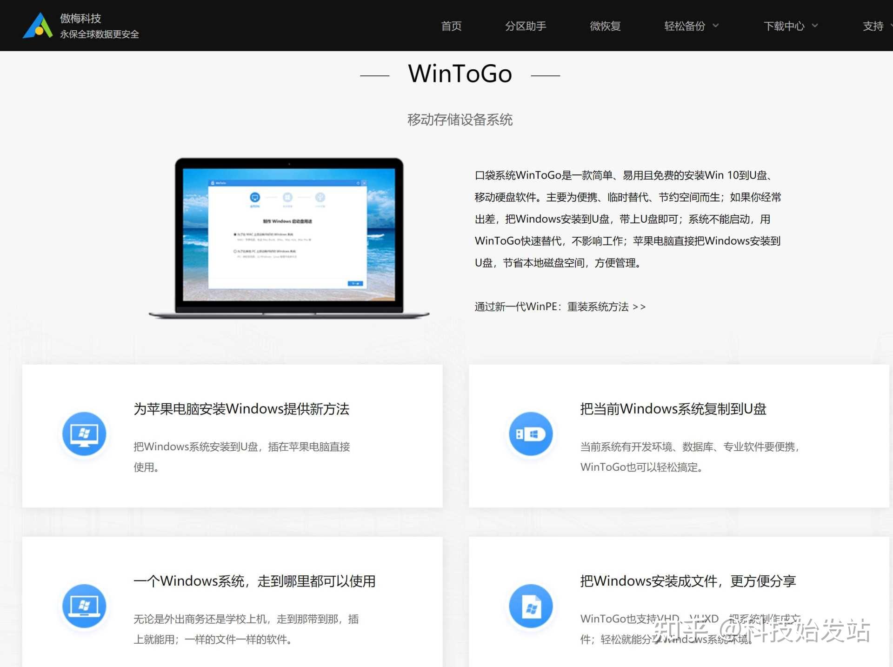Open 分区助手 navigation item

coord(526,26)
